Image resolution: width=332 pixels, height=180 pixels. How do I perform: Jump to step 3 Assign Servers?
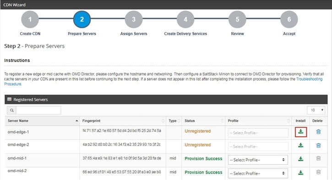(x=134, y=19)
